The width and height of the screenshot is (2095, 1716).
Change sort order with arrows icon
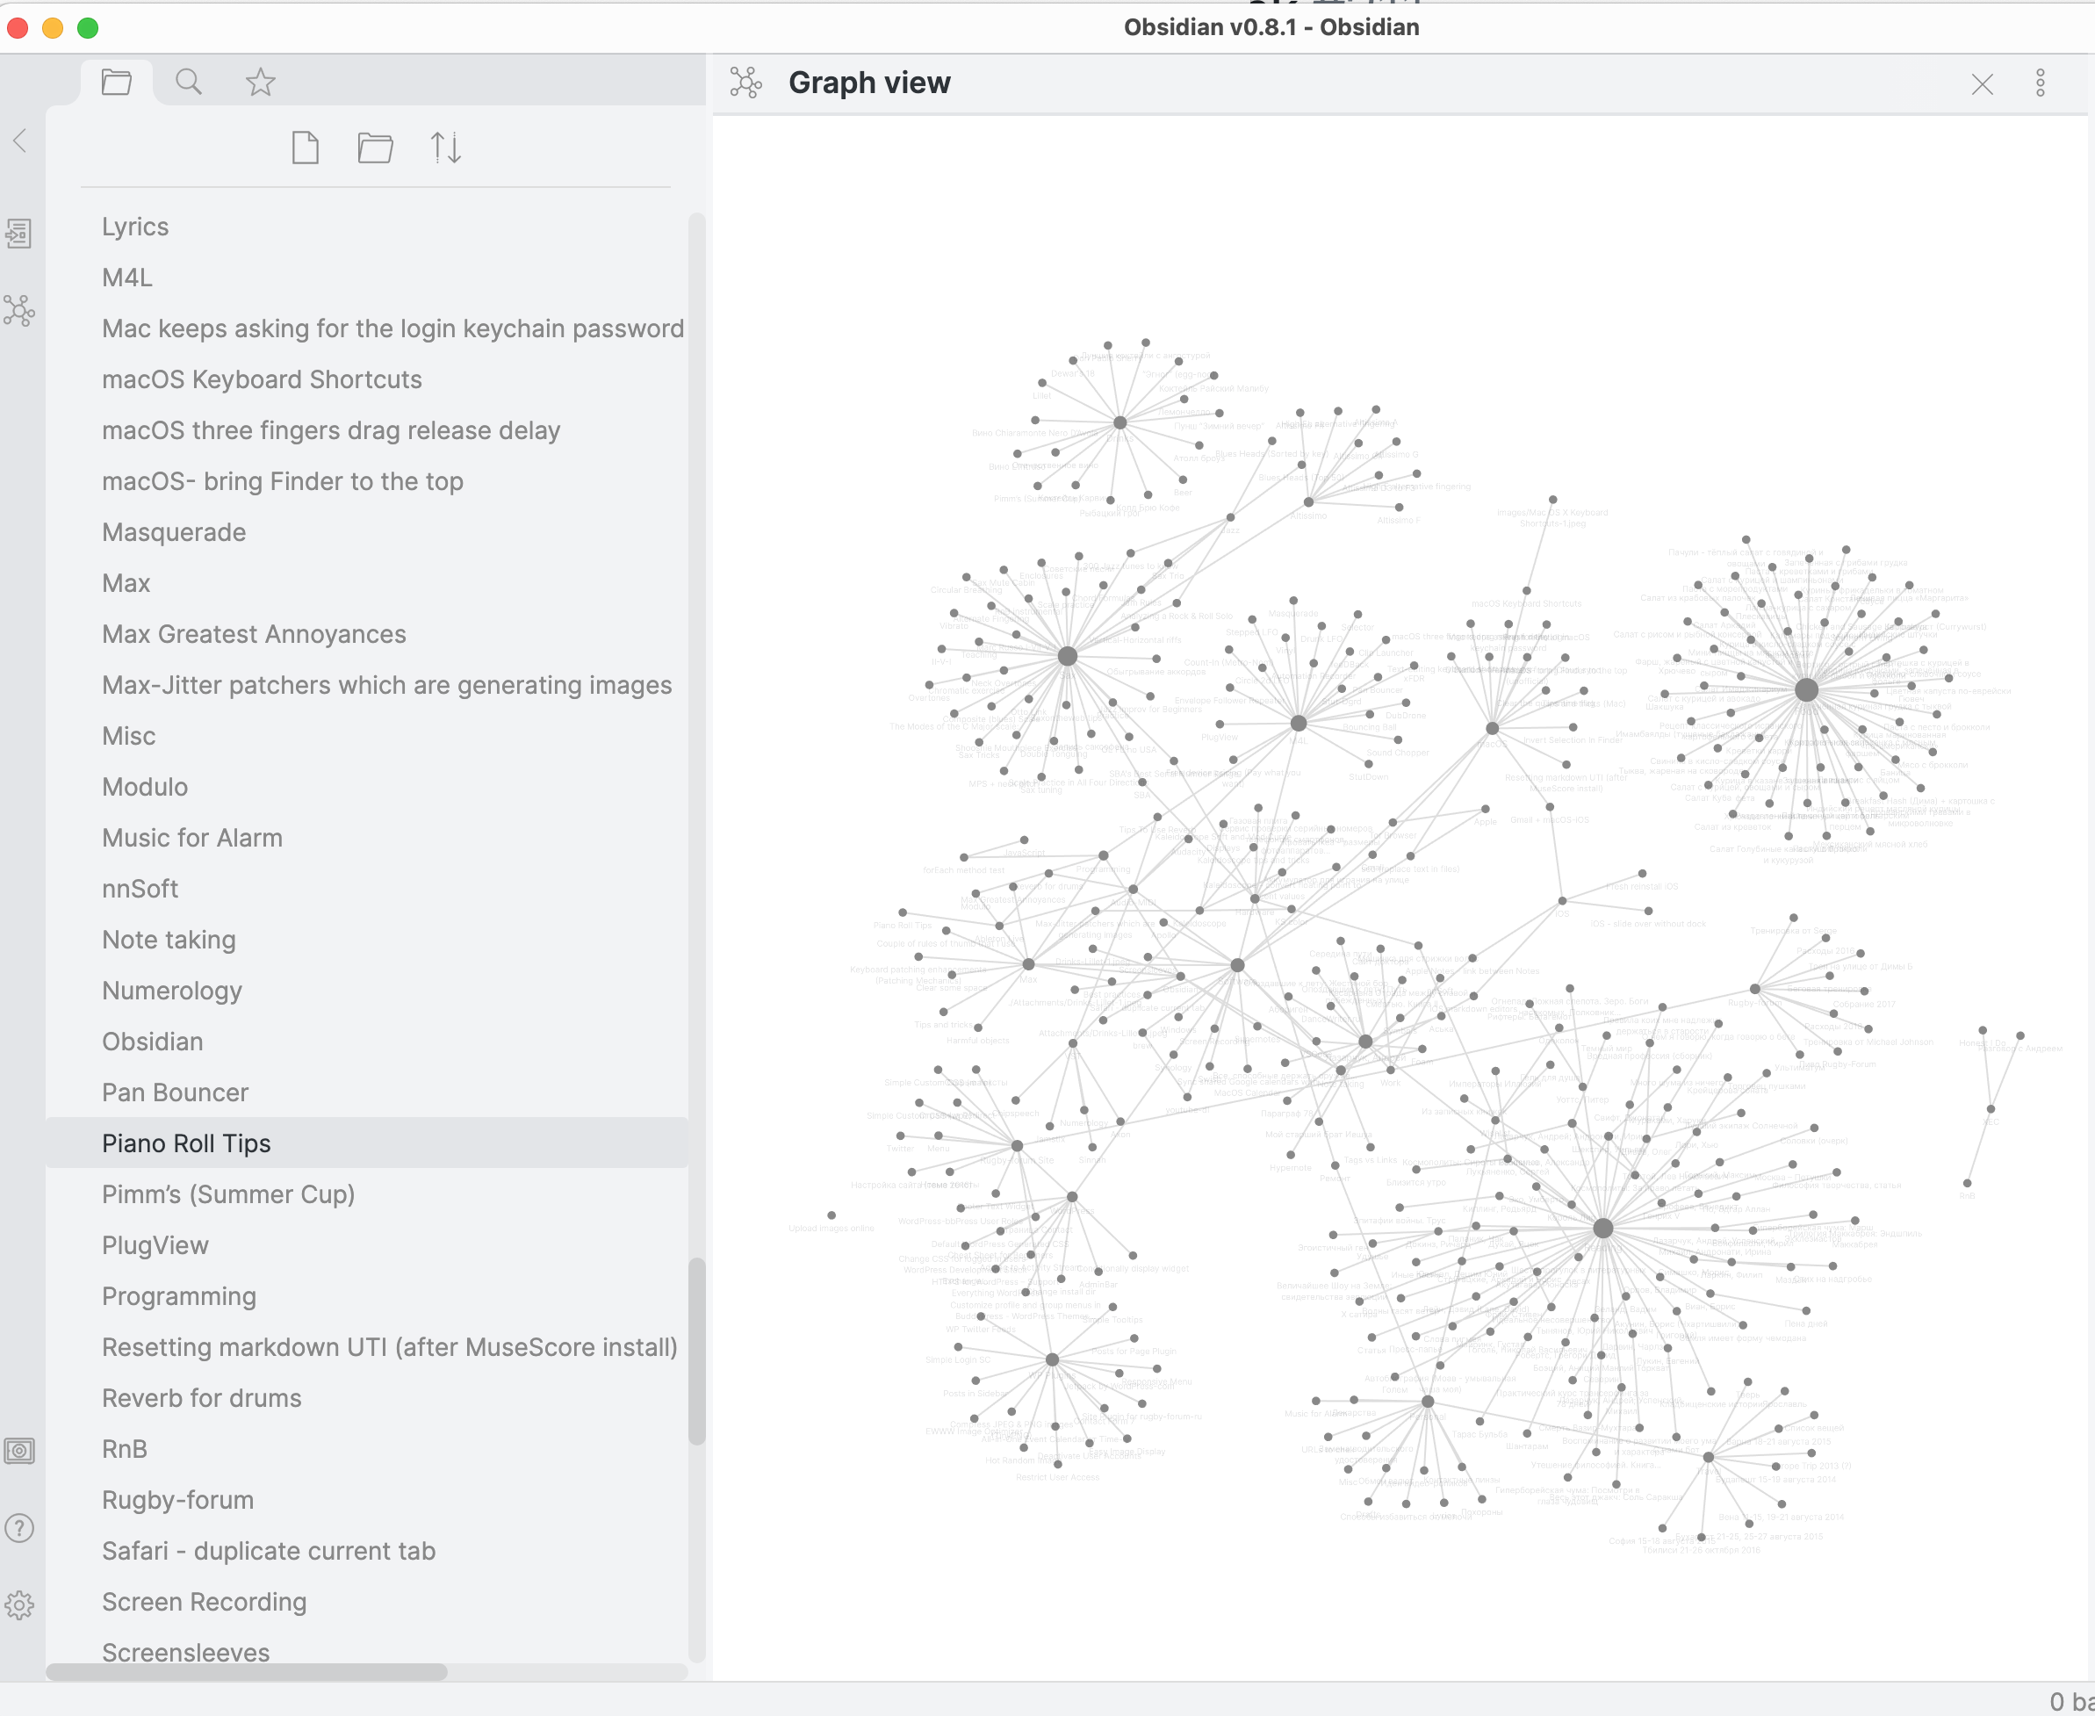coord(446,148)
